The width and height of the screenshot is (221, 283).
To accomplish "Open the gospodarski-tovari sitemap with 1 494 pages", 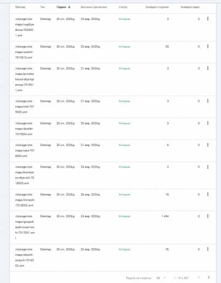I will pos(113,227).
